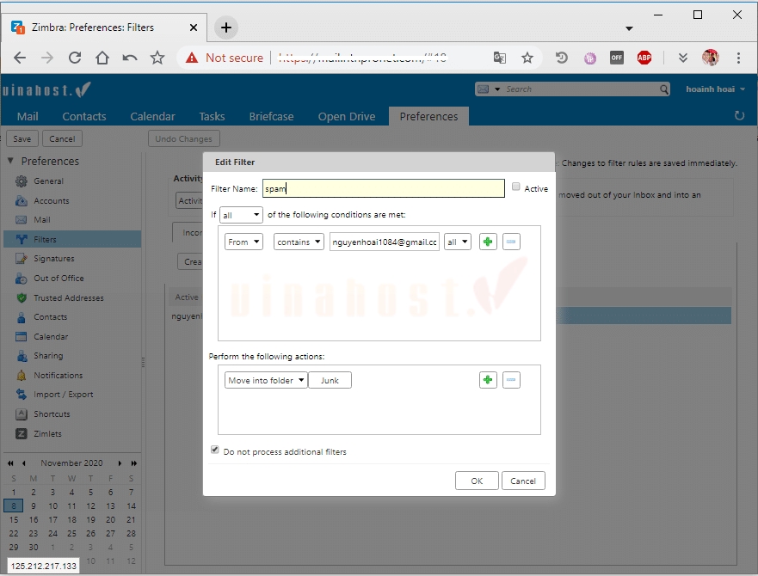758x576 pixels.
Task: Switch to the Open Drive tab
Action: (347, 116)
